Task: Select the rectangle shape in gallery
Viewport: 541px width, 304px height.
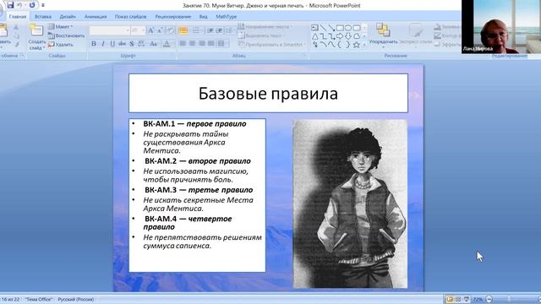Action: (x=340, y=28)
